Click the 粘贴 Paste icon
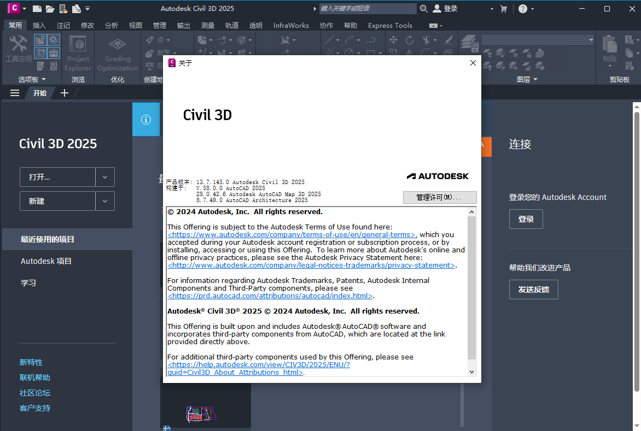Screen dimensions: 641x431 pos(609,44)
